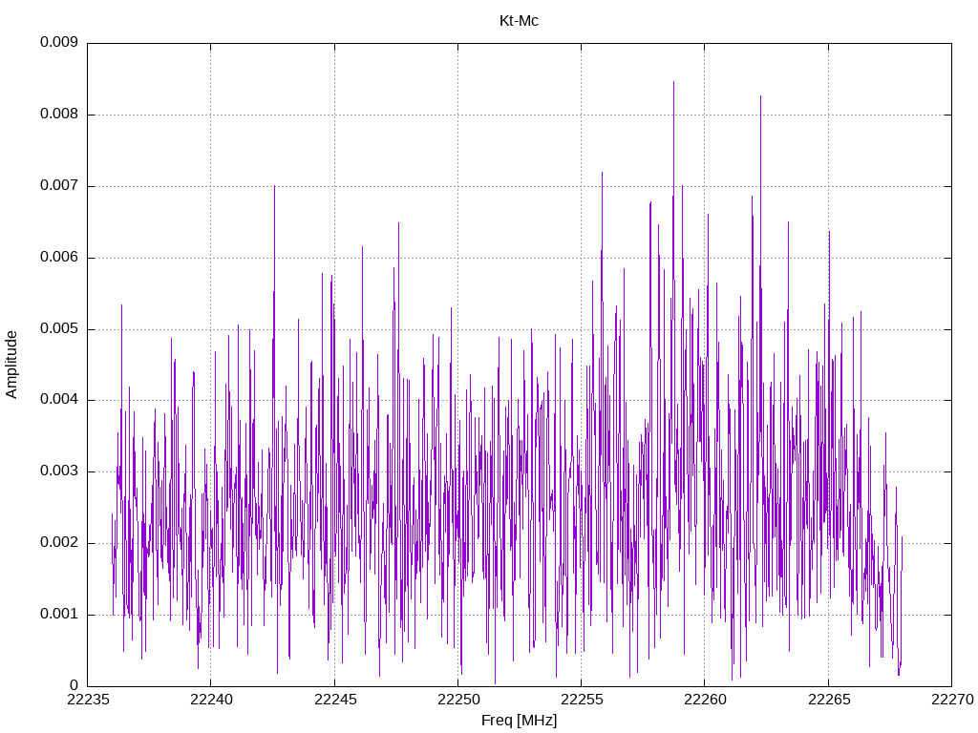
Task: Click the 0.008 y-axis tick label
Action: (59, 115)
